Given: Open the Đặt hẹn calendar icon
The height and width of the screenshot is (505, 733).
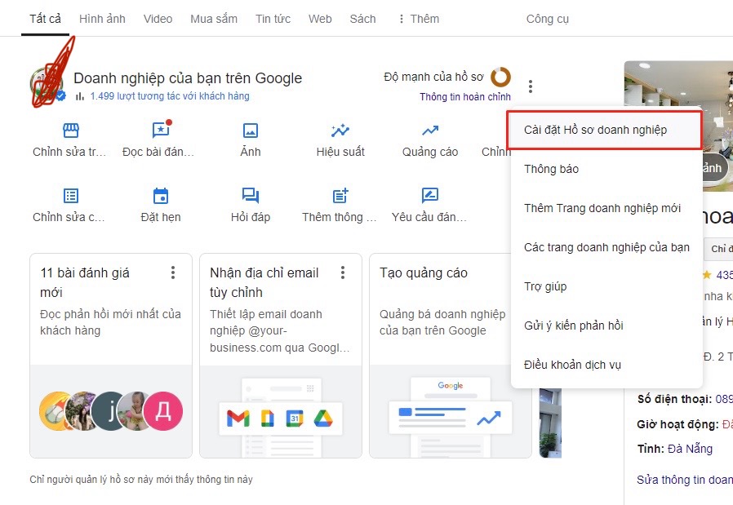Looking at the screenshot, I should 161,195.
